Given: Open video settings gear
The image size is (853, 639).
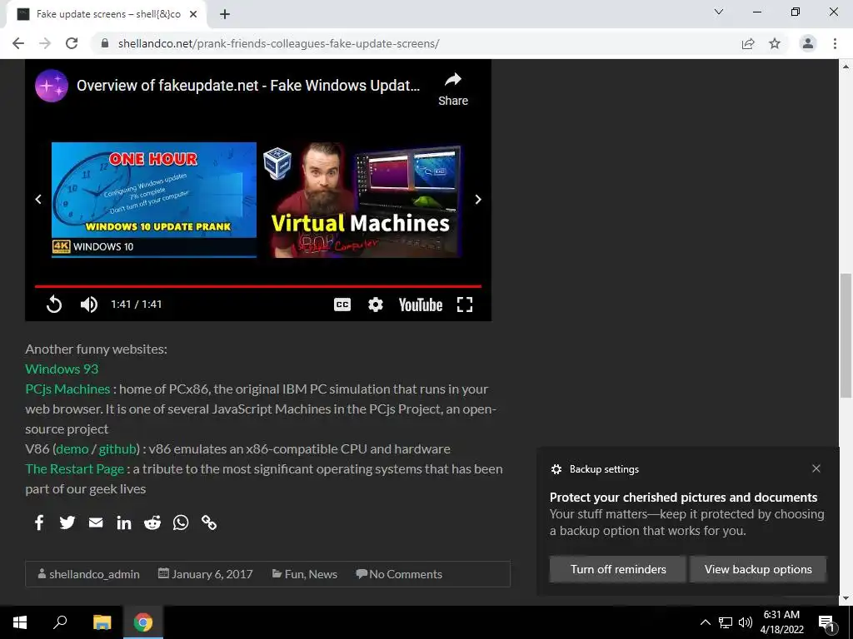Looking at the screenshot, I should tap(376, 305).
